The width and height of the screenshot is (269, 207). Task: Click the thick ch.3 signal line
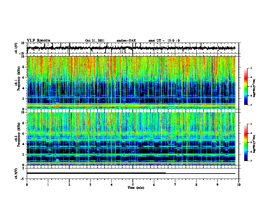click(96, 173)
